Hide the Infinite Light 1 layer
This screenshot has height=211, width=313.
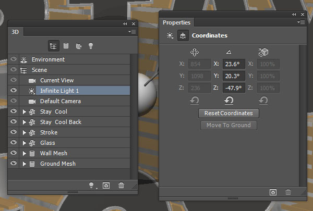pos(14,91)
